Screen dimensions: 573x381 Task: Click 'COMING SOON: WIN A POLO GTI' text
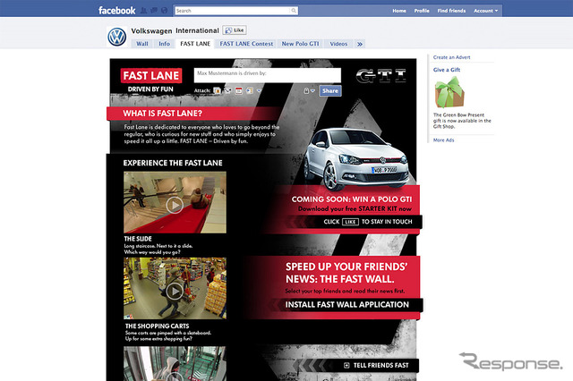point(352,199)
